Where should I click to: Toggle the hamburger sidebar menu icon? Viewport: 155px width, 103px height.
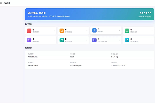point(1,3)
